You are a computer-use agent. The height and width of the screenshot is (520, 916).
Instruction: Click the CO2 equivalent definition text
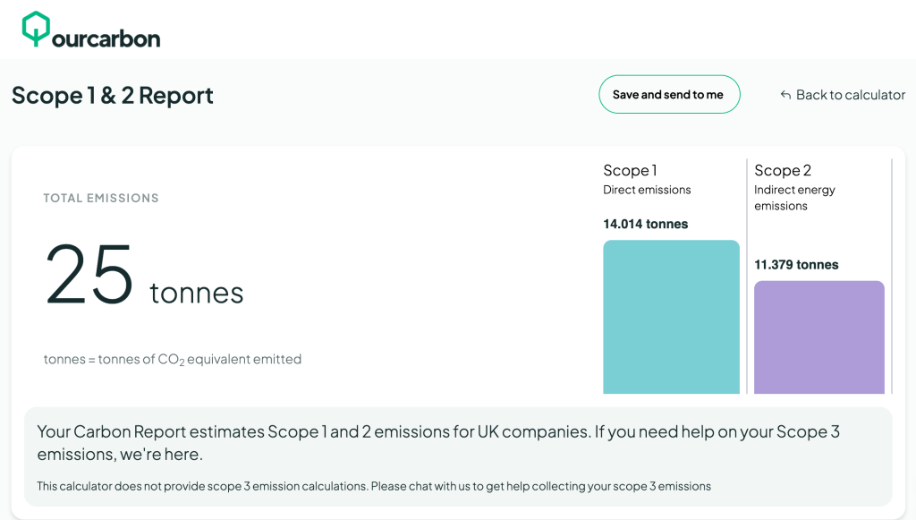pyautogui.click(x=173, y=359)
